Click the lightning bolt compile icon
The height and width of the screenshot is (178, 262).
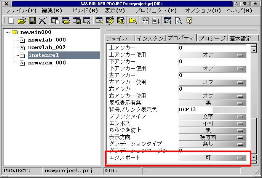[x=110, y=21]
